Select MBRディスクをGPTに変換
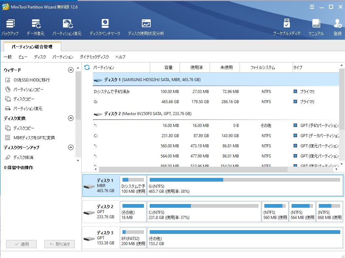 (x=30, y=138)
